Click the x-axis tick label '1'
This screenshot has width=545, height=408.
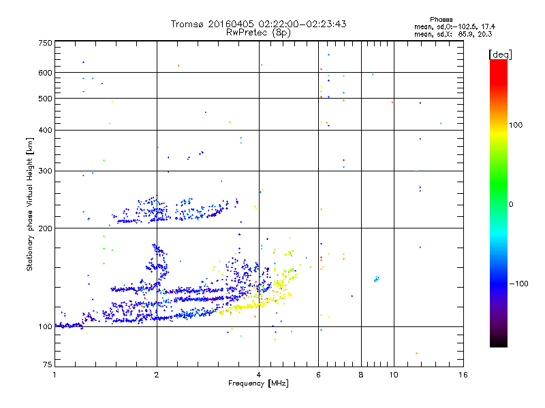54,375
